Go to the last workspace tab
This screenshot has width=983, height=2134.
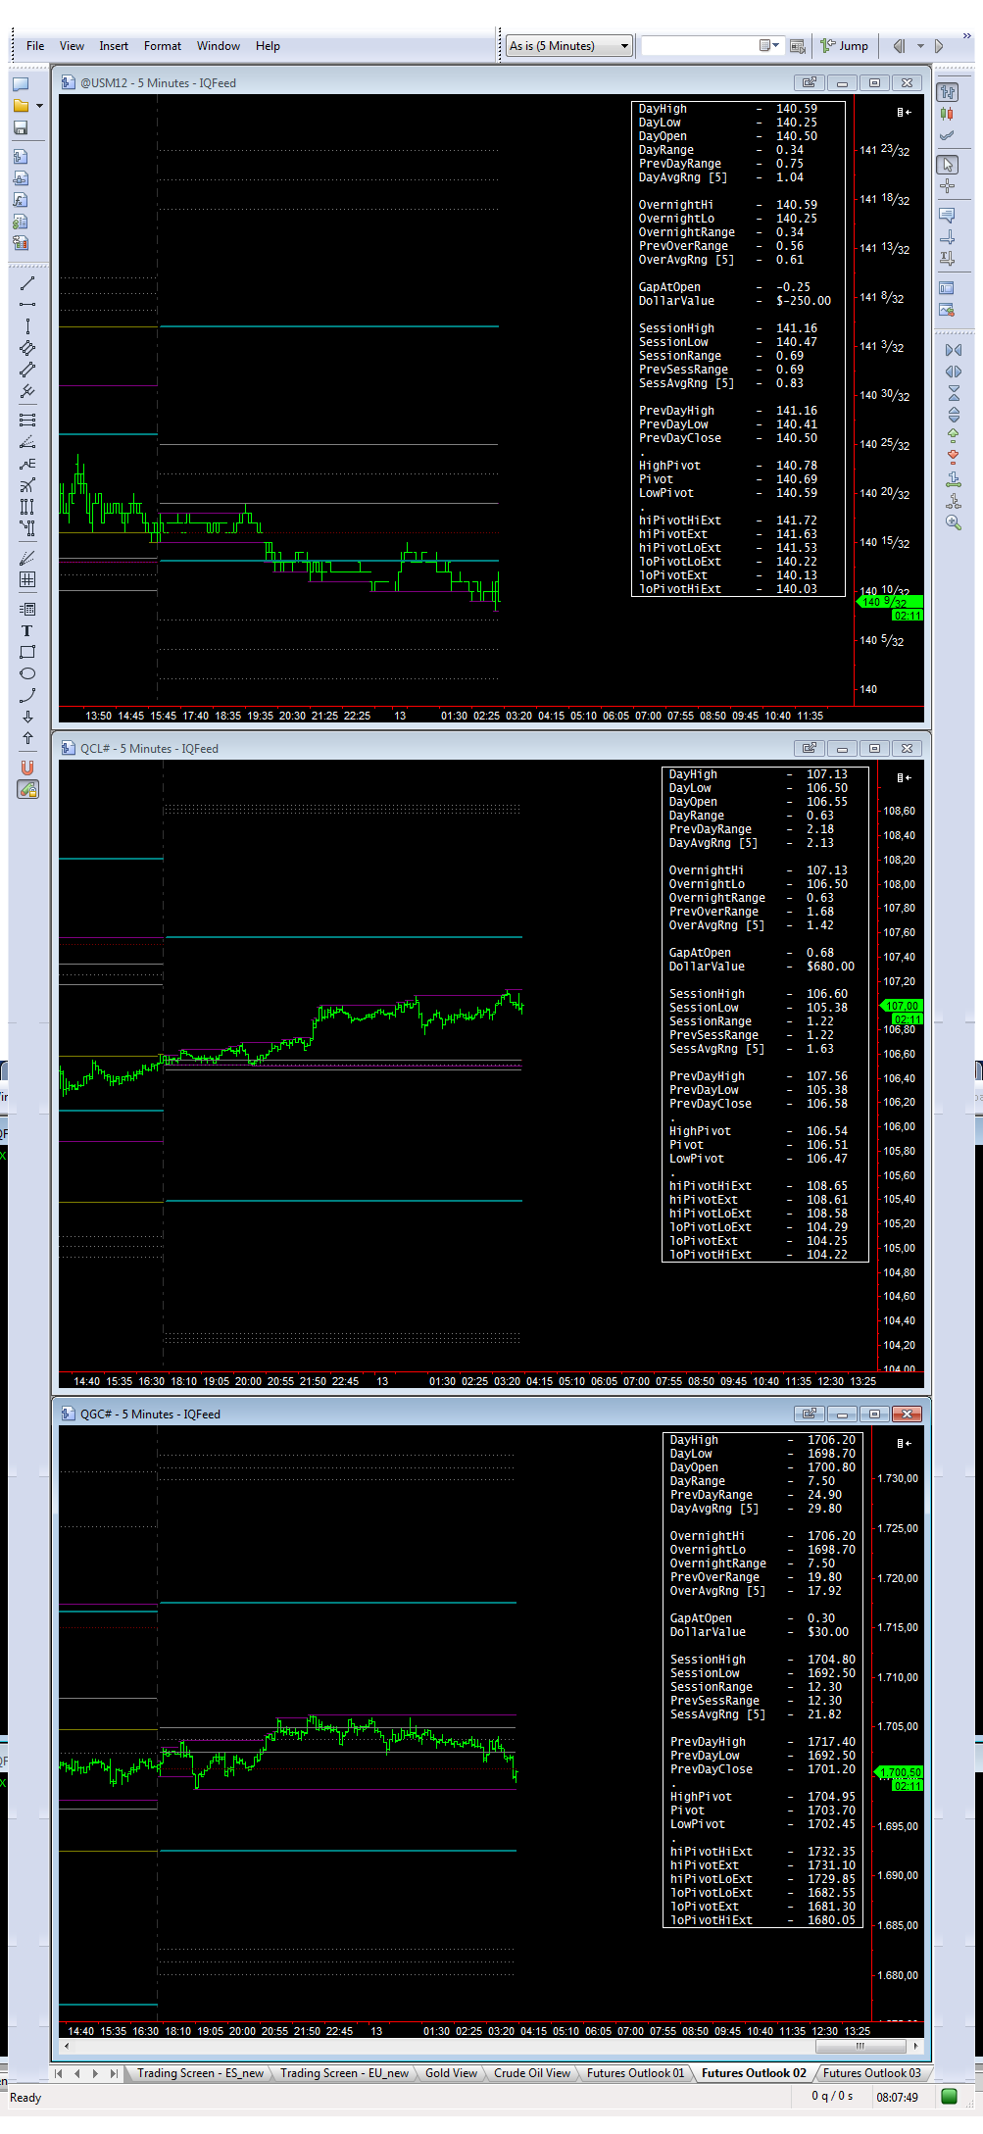[x=115, y=2073]
